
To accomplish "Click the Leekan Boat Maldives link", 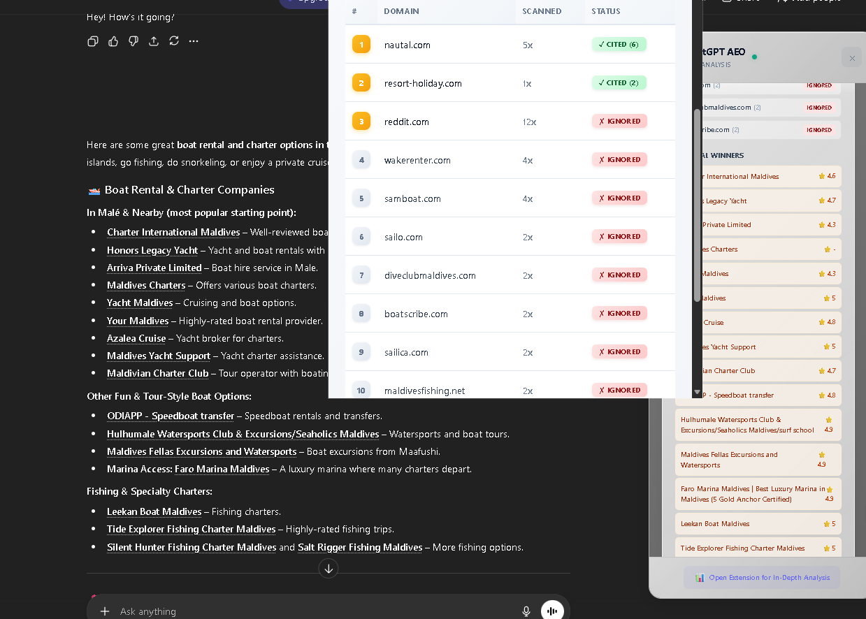I will click(x=154, y=511).
